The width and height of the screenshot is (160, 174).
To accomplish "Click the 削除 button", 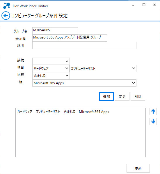I will (x=138, y=96).
